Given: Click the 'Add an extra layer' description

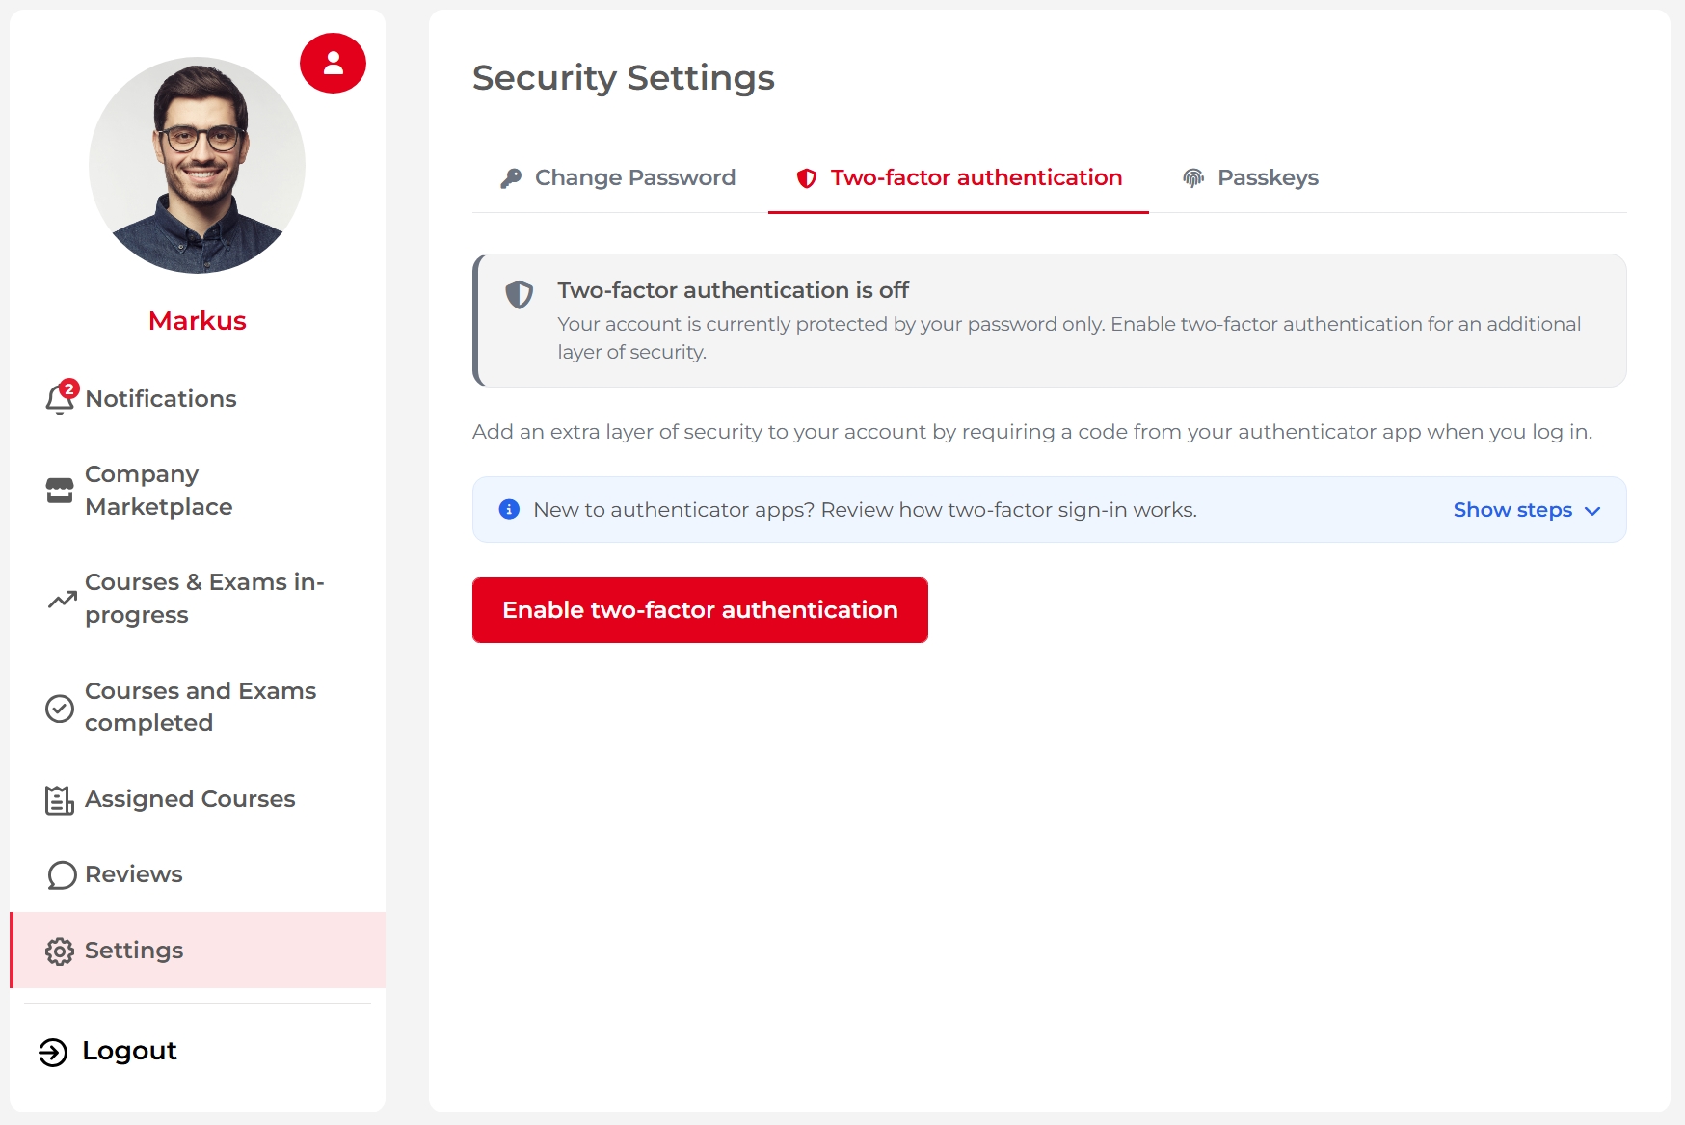Looking at the screenshot, I should point(1032,432).
